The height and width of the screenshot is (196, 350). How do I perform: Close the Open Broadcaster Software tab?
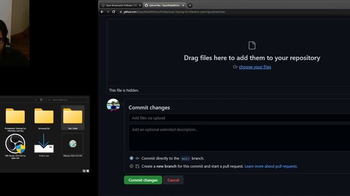coord(140,5)
